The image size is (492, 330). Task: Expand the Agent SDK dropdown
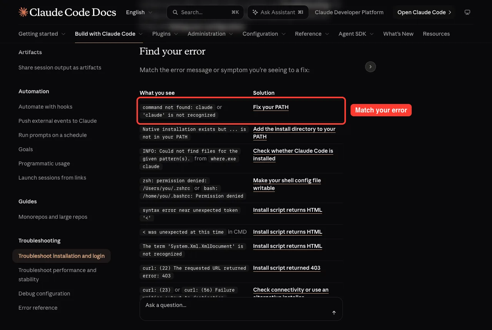click(356, 34)
